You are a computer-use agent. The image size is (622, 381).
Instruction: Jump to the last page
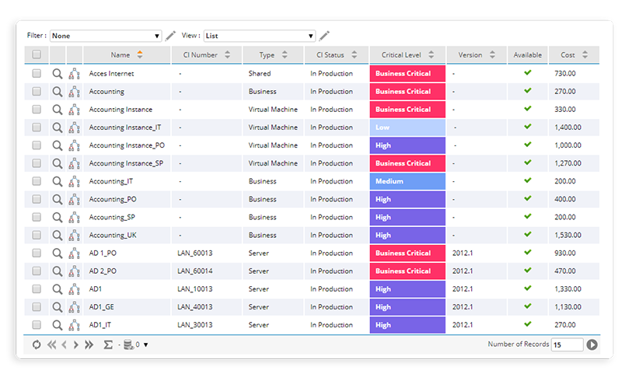coord(89,344)
